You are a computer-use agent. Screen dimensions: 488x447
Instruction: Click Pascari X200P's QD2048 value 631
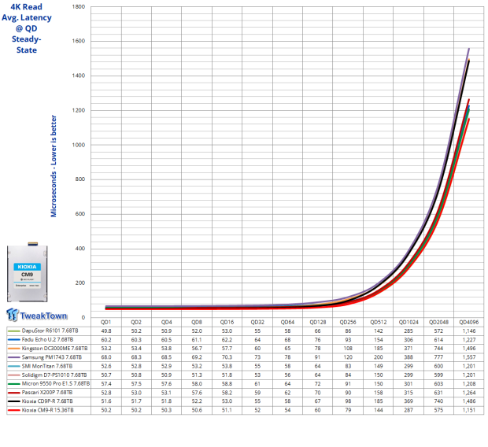click(x=439, y=392)
